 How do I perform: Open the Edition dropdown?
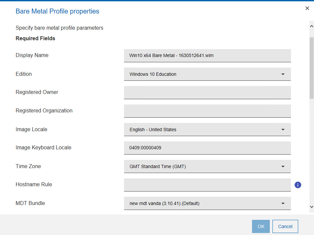pos(207,74)
